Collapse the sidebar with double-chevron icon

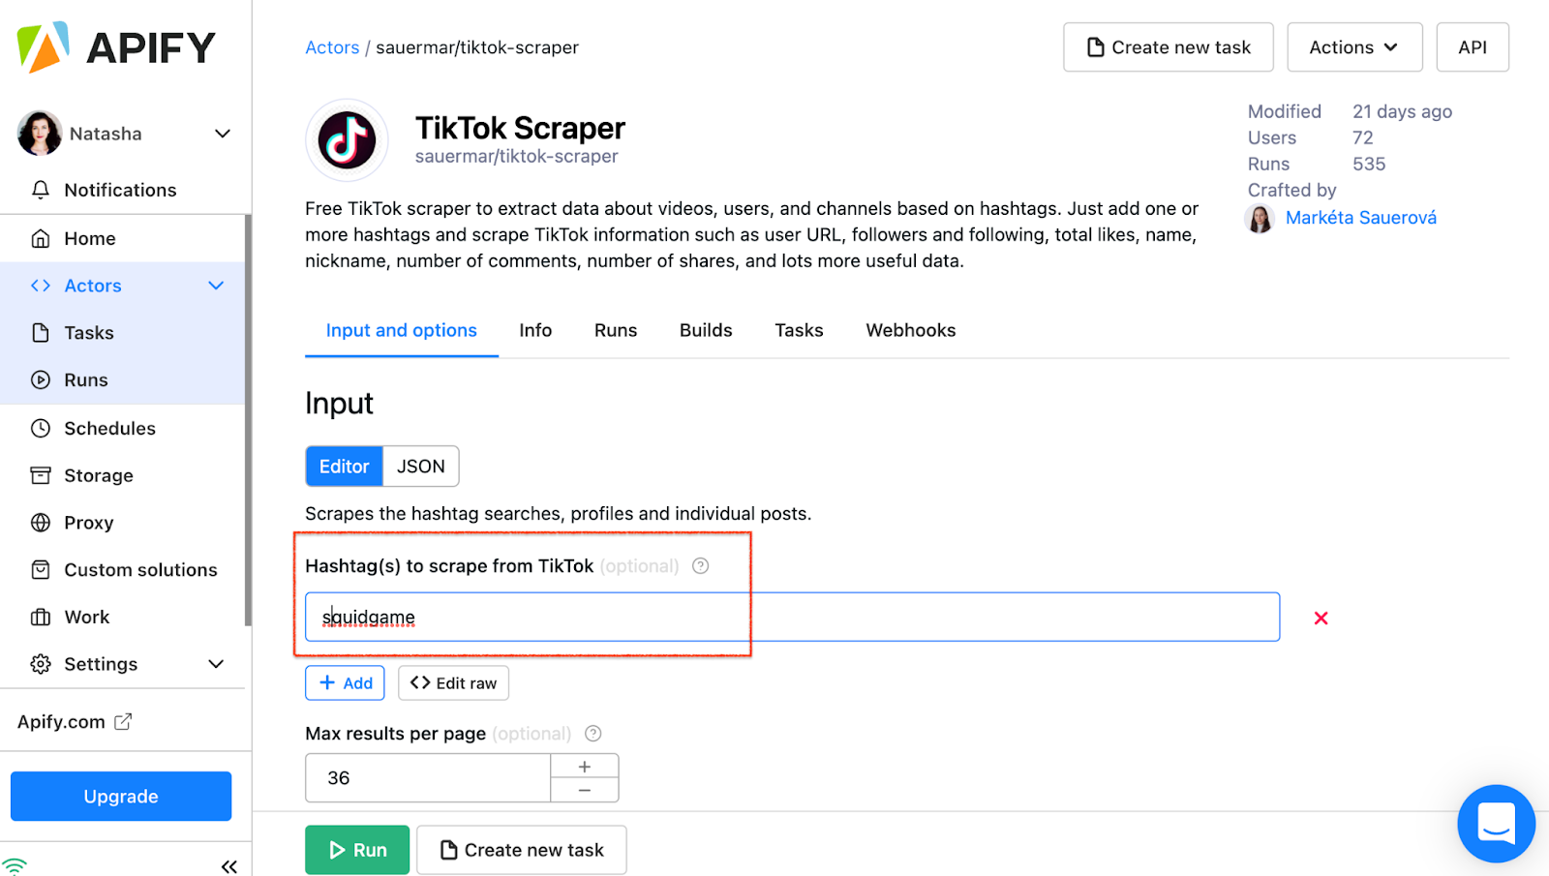(229, 866)
